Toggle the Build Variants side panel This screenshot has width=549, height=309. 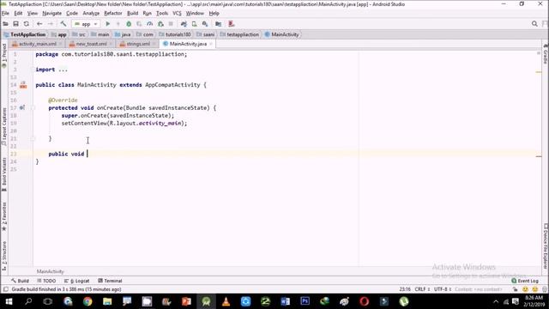[x=4, y=174]
